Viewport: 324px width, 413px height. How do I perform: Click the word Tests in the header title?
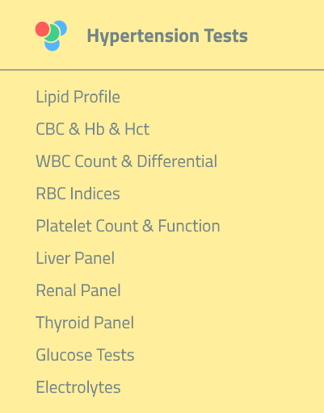click(x=225, y=35)
